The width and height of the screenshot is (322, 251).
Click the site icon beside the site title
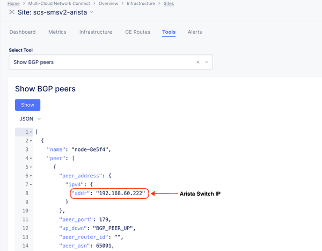12,12
